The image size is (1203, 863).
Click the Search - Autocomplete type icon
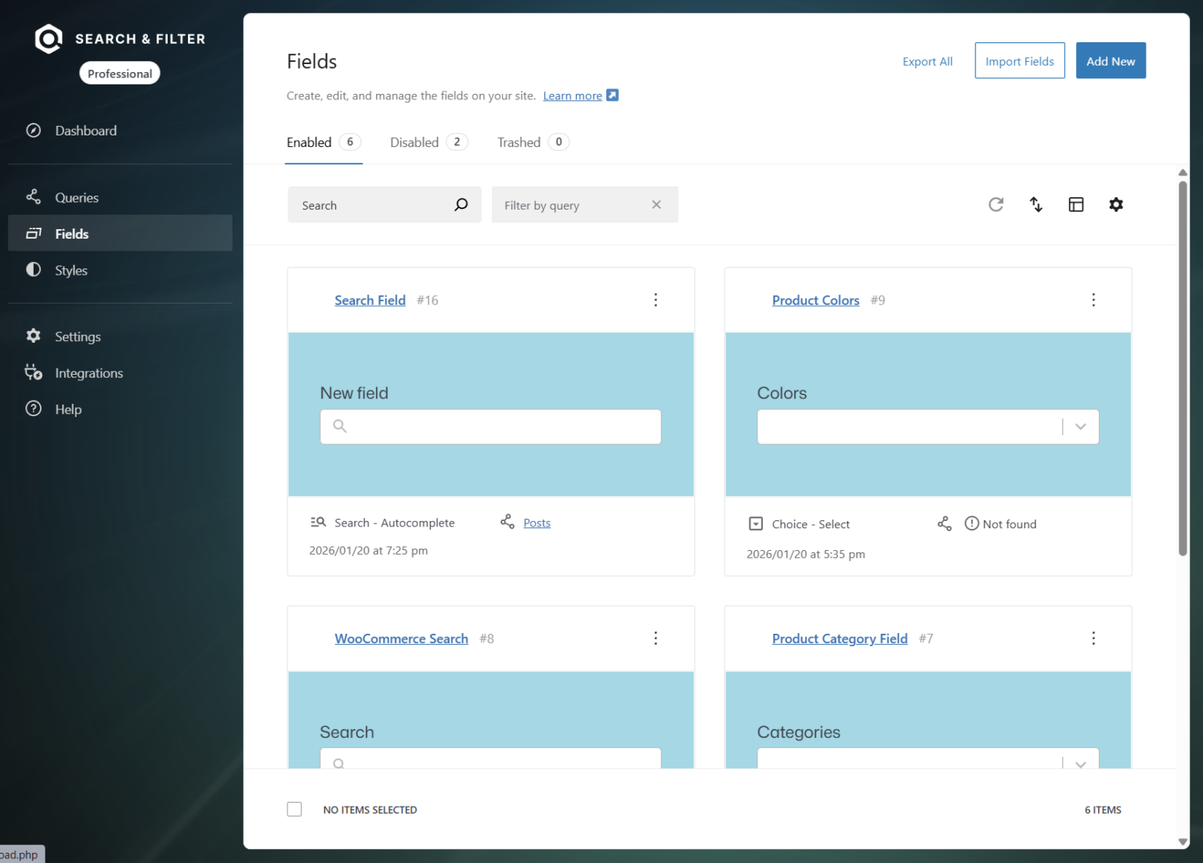tap(318, 522)
